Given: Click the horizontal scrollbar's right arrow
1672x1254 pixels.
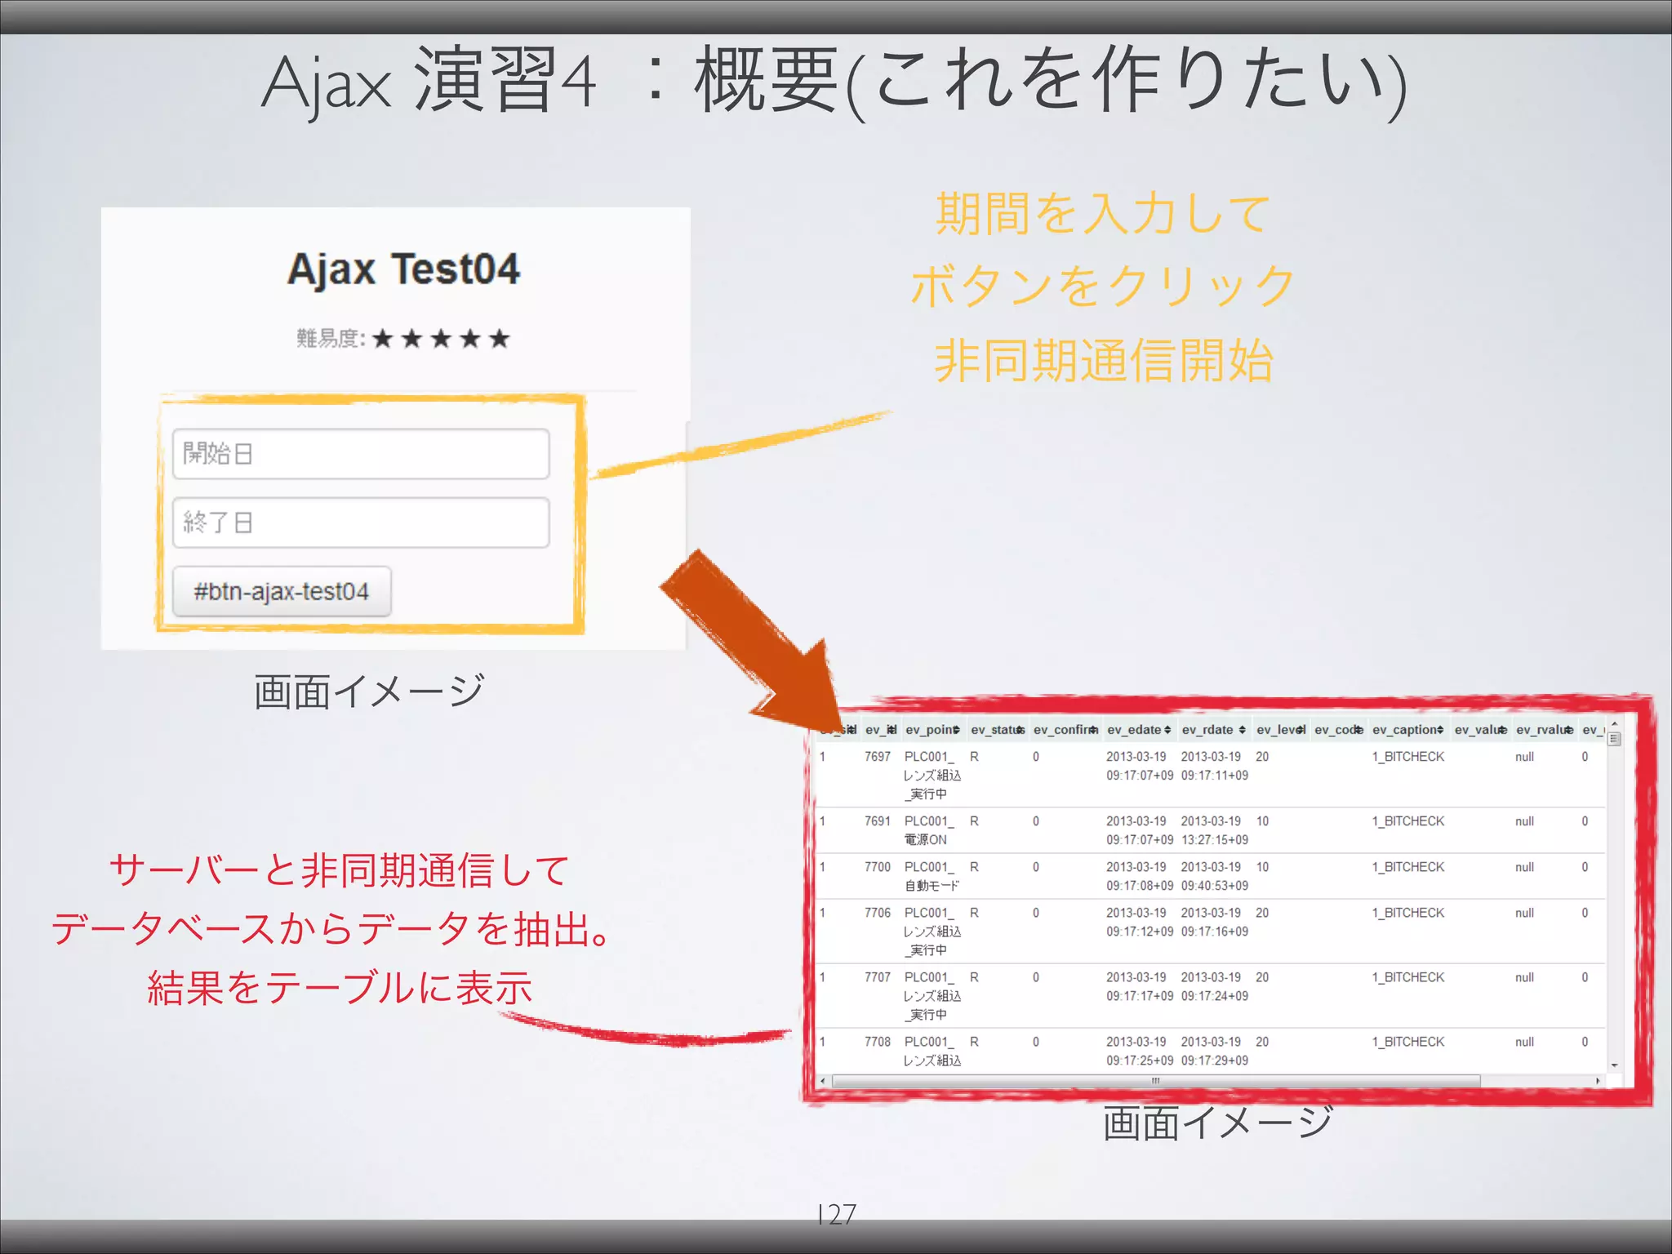Looking at the screenshot, I should (1598, 1081).
